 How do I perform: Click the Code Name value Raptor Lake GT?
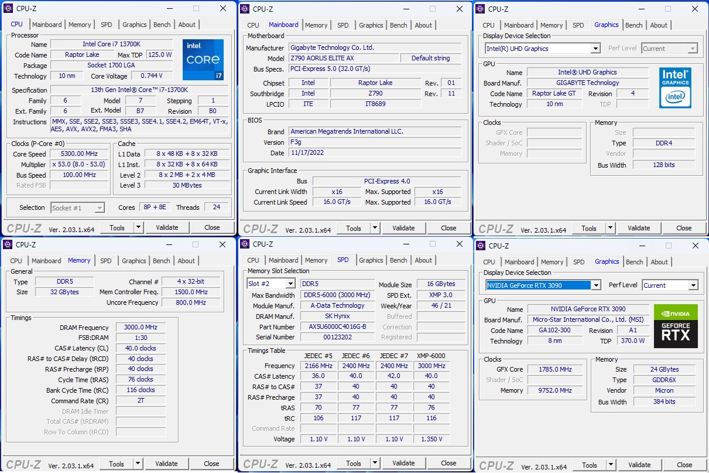point(554,93)
